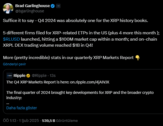Open the Brad Garlinghouse display name
Screen dimensions: 163x126
pos(32,6)
